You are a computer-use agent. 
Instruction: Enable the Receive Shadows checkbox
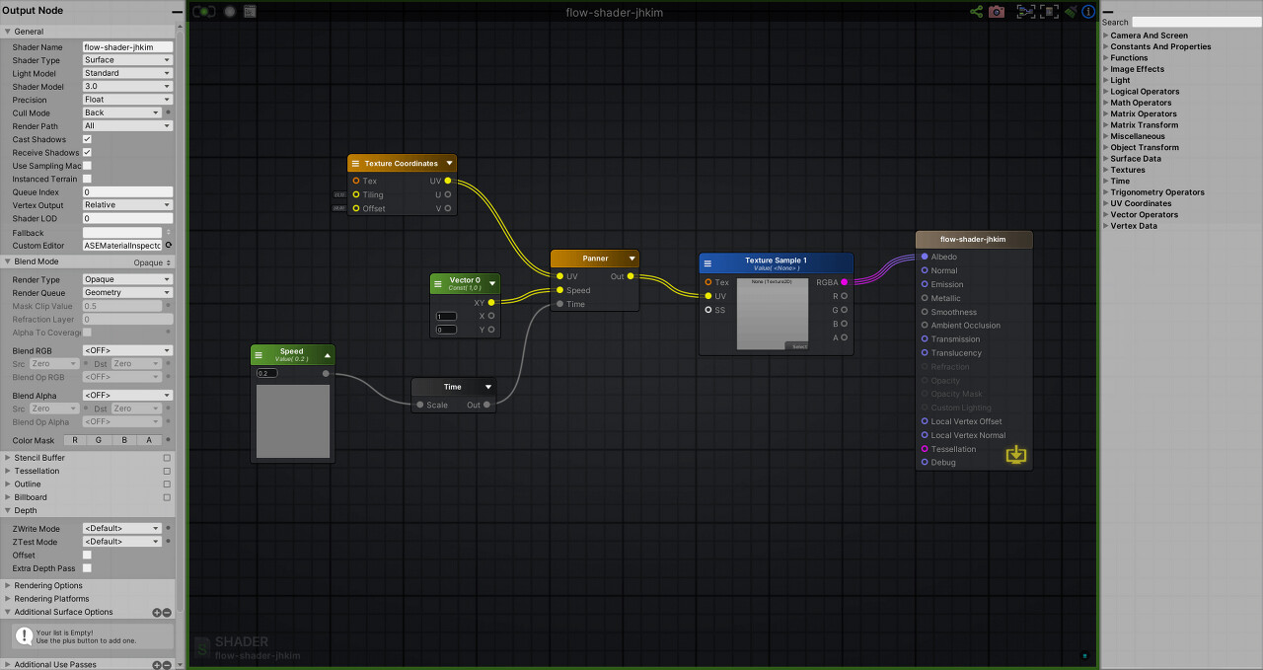click(88, 152)
